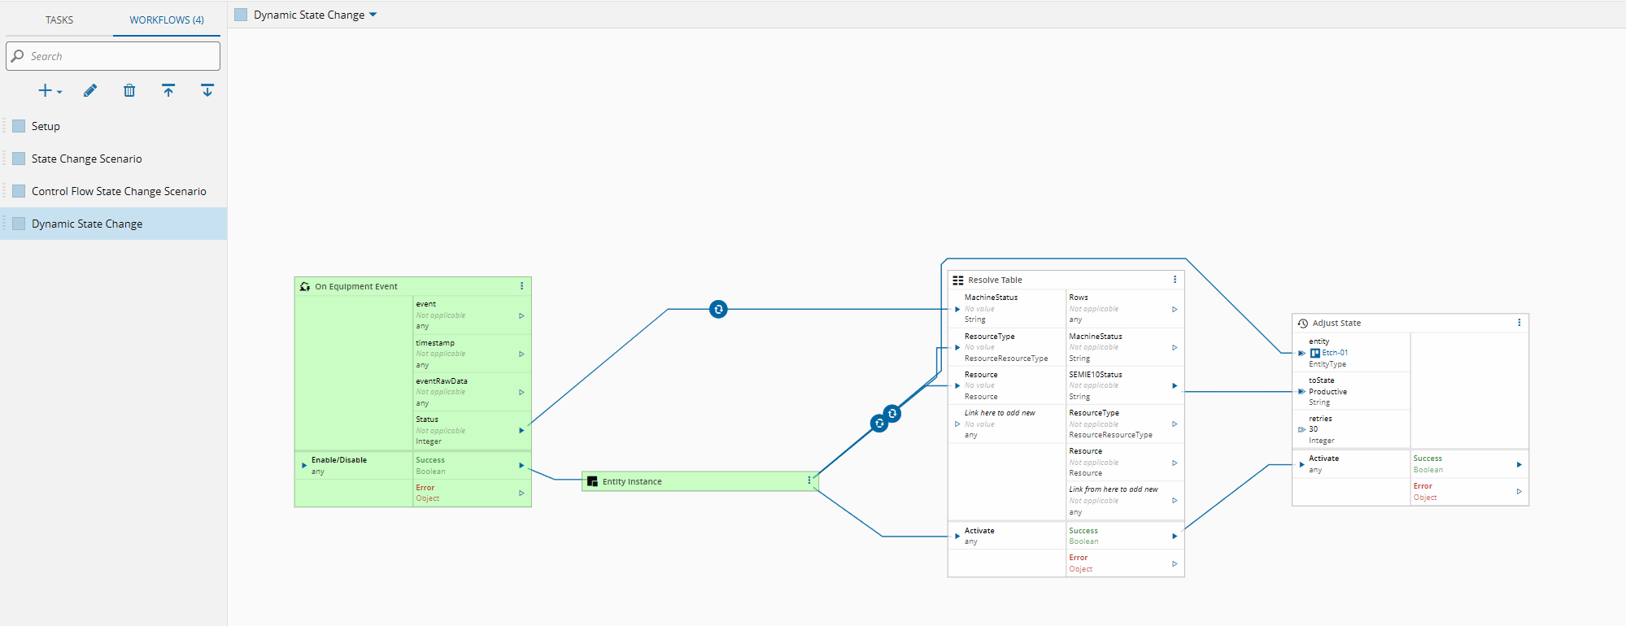Click Link here to add new input
1626x626 pixels.
pos(1000,413)
